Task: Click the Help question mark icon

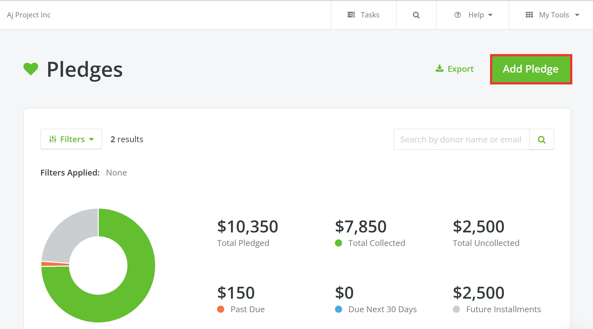Action: tap(458, 15)
